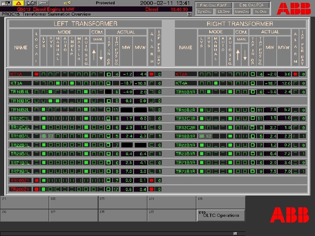Click the first display-pointer icon at top left
Viewport: 315px width, 236px height.
pyautogui.click(x=6, y=3)
